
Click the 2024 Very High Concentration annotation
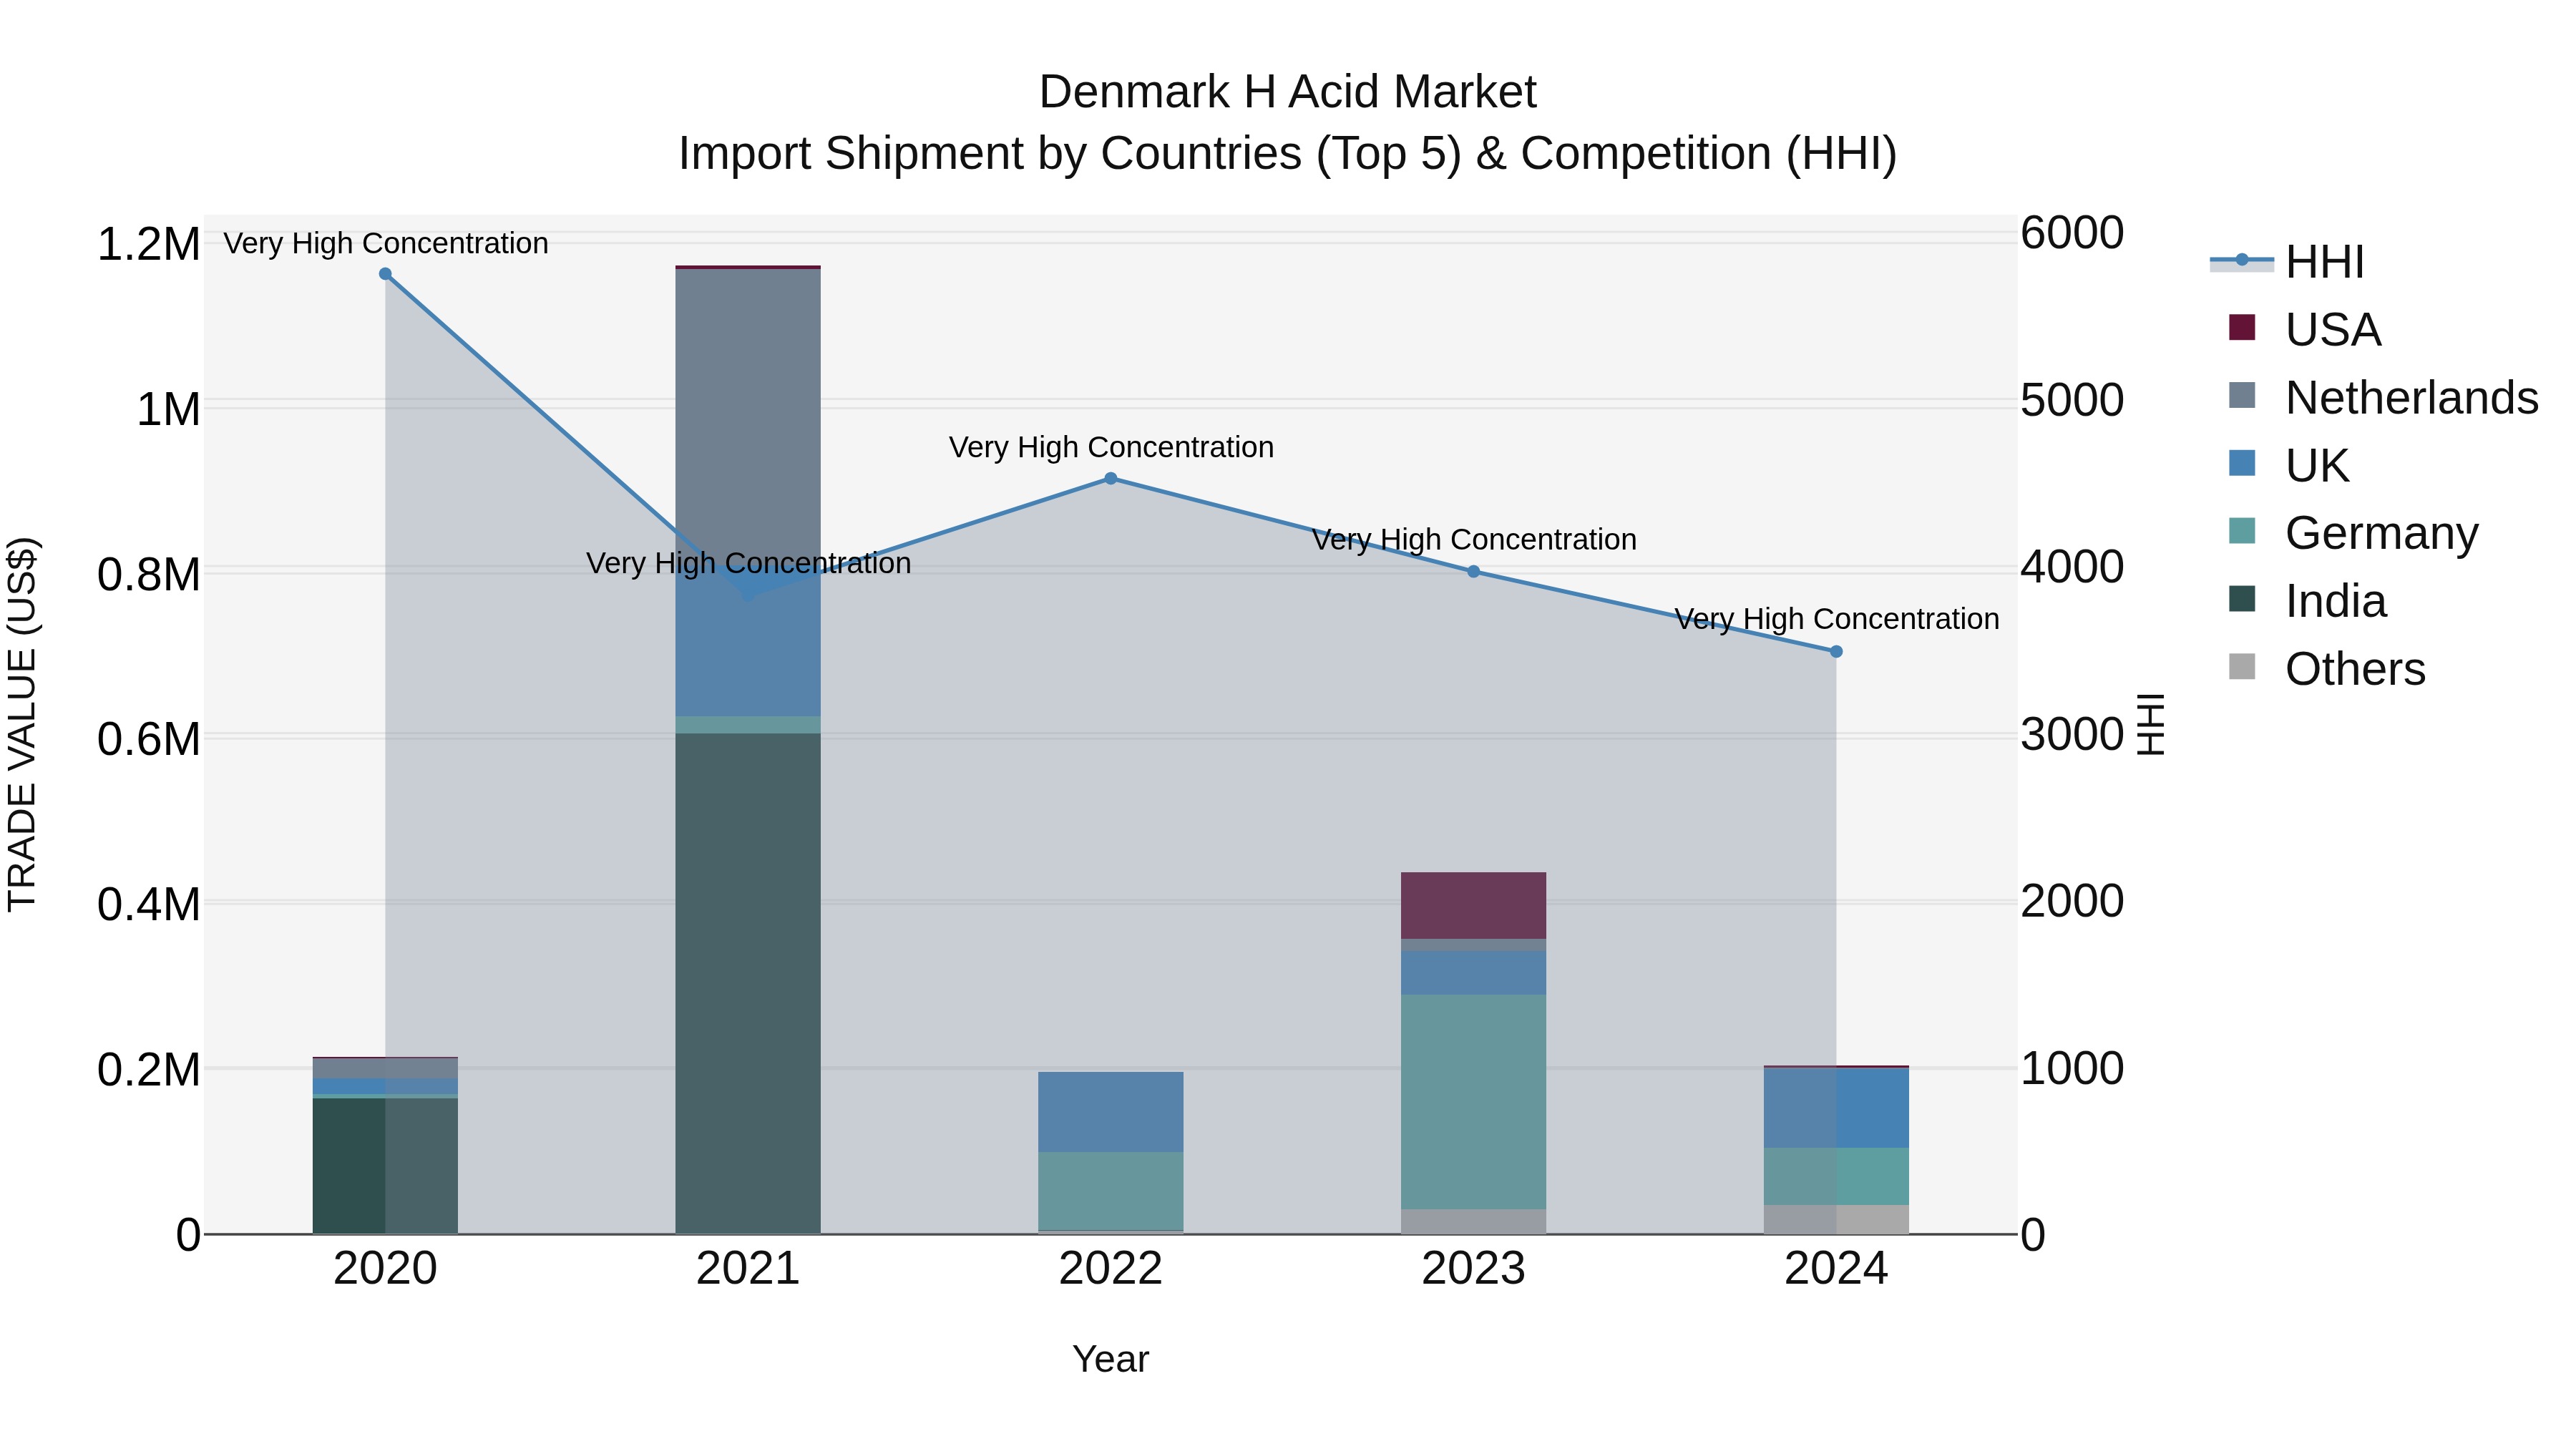tap(1837, 619)
